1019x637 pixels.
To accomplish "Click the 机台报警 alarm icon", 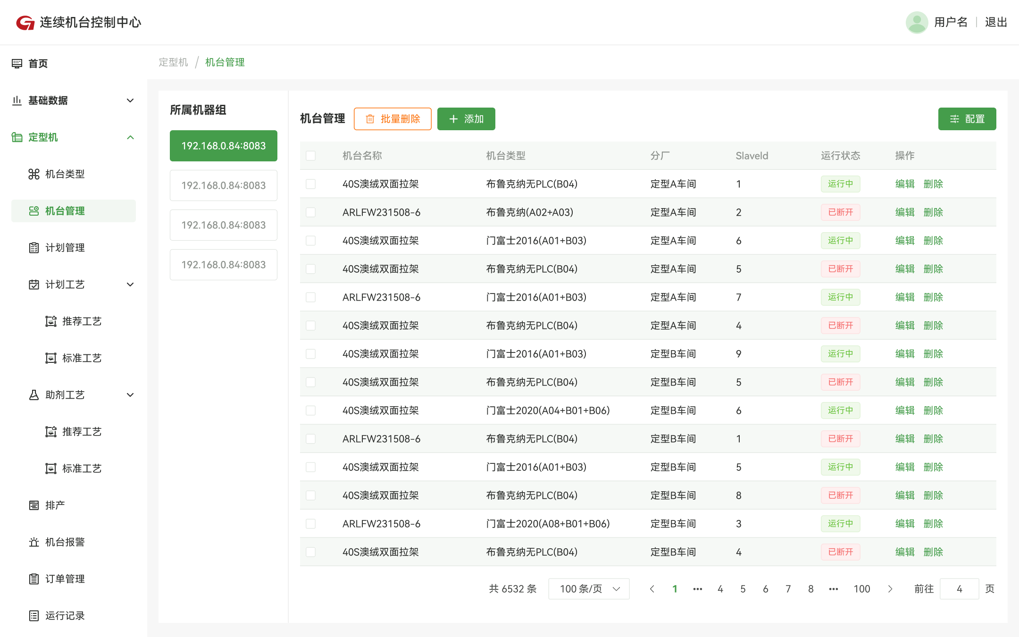I will tap(34, 542).
